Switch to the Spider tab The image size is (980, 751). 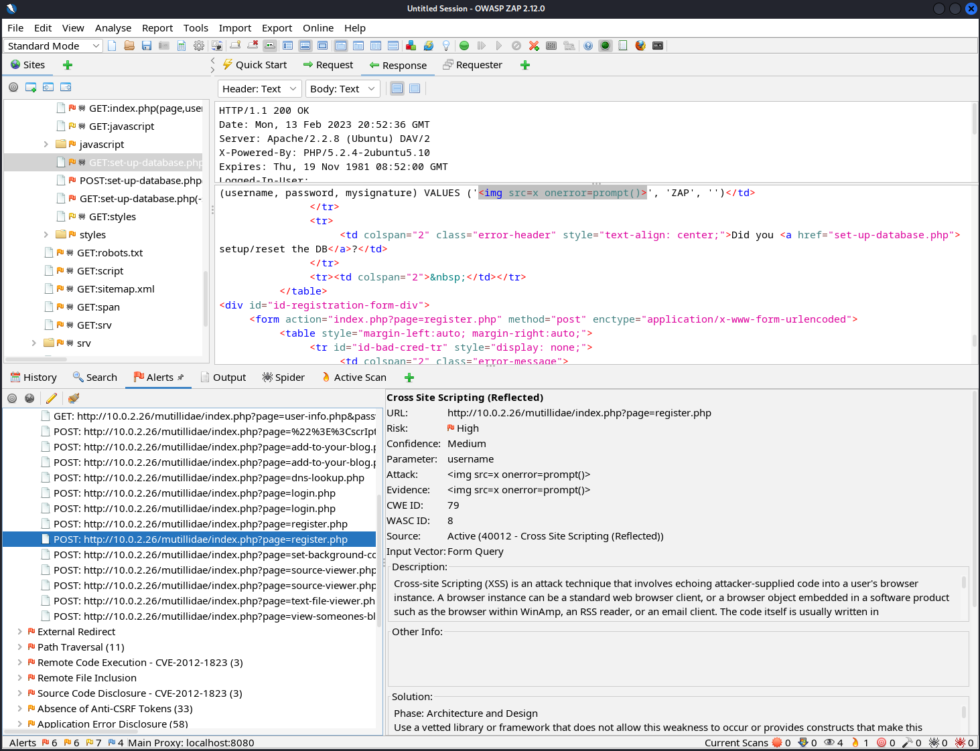tap(283, 378)
